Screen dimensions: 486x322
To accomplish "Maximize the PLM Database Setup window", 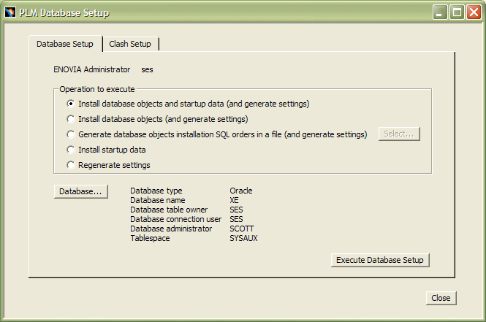I will pyautogui.click(x=456, y=12).
